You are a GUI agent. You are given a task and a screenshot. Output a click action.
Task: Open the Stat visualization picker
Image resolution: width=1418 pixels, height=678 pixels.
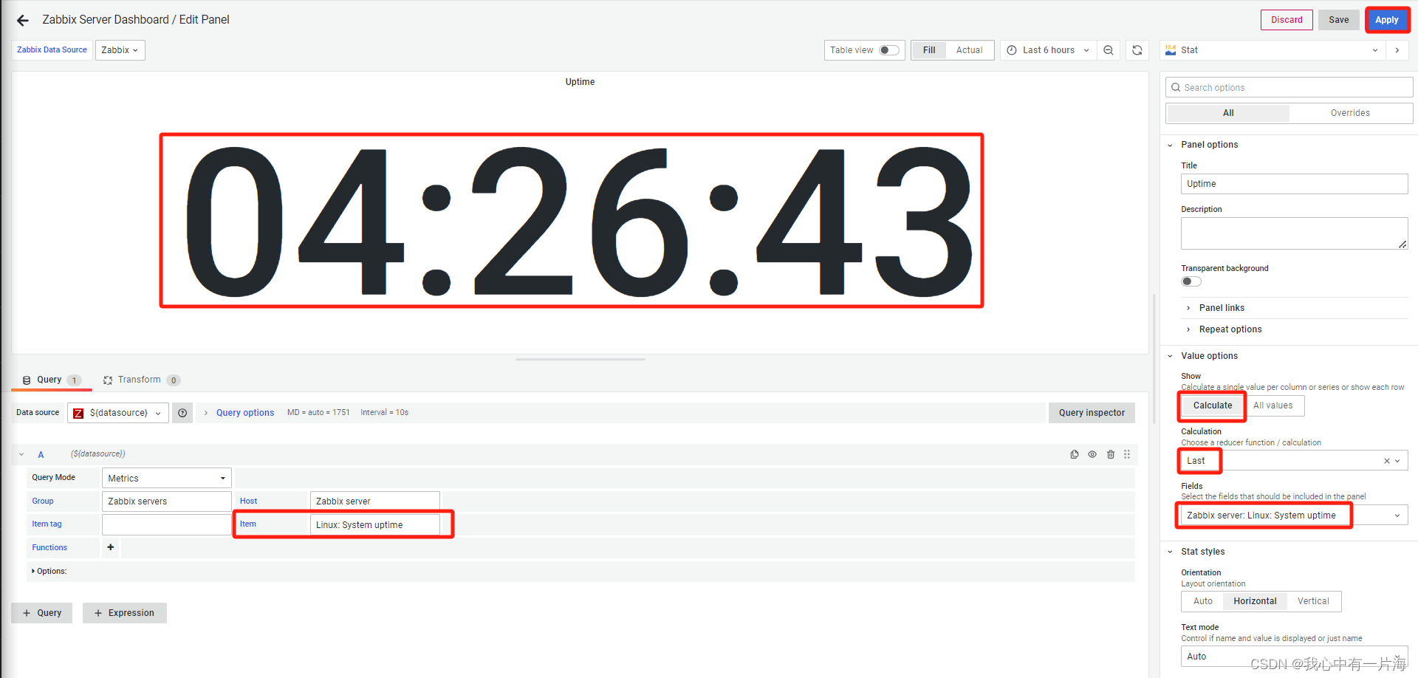point(1272,50)
